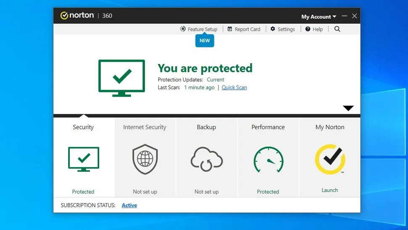Viewport: 408px width, 230px height.
Task: Click the Backup cloud icon
Action: [206, 160]
